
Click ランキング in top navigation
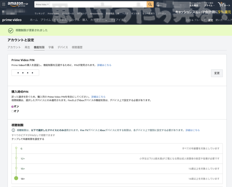coord(39,13)
